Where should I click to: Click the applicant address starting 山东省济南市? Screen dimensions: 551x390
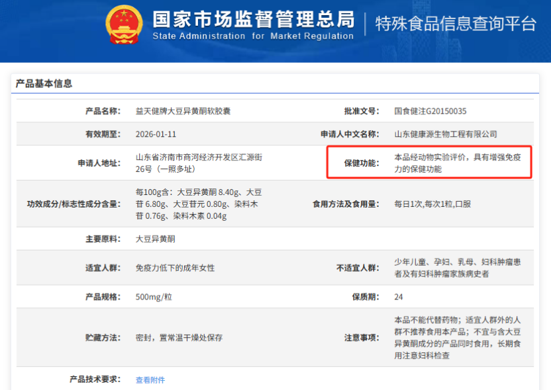[x=199, y=163]
